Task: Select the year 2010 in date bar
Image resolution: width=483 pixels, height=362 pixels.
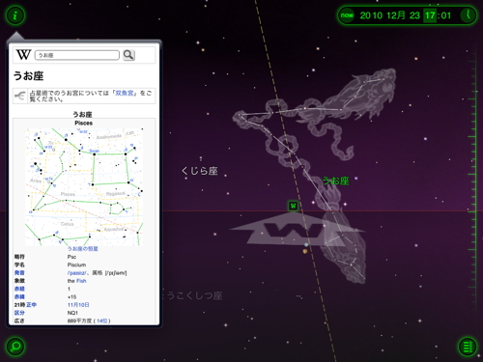Action: [x=371, y=15]
